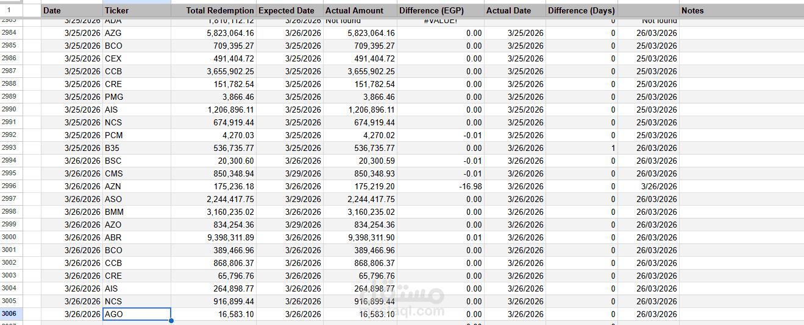Image resolution: width=804 pixels, height=325 pixels.
Task: Click total redemption 16,583.10 in AGO row
Action: click(213, 314)
